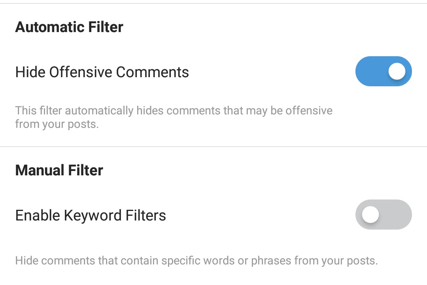This screenshot has width=427, height=285.
Task: Click the white knob of the keyword filters switch
Action: point(370,215)
